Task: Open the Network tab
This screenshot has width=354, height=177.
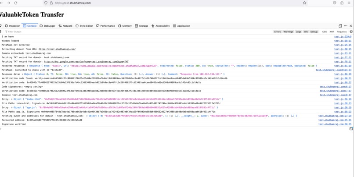Action: [65, 26]
